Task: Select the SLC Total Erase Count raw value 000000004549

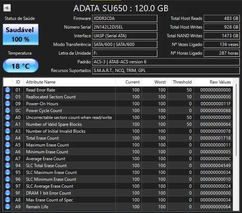Action: coord(216,166)
